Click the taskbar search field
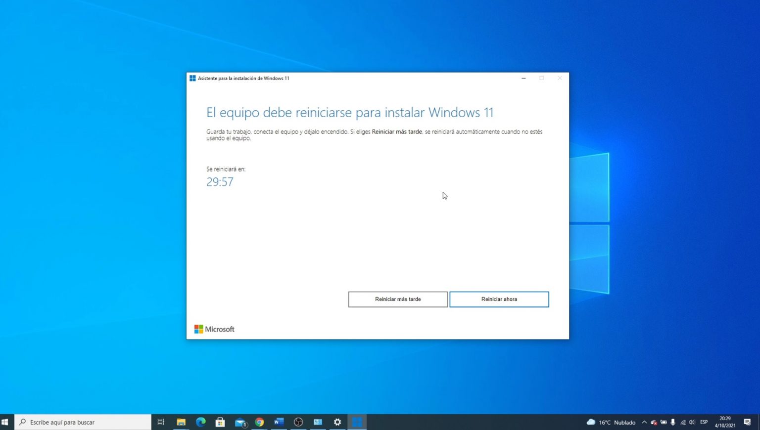Screen dimensions: 760x430 point(82,422)
